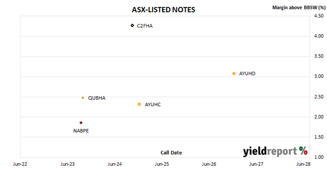Click the Jun-24 x-axis tick label
The height and width of the screenshot is (171, 327).
[115, 164]
